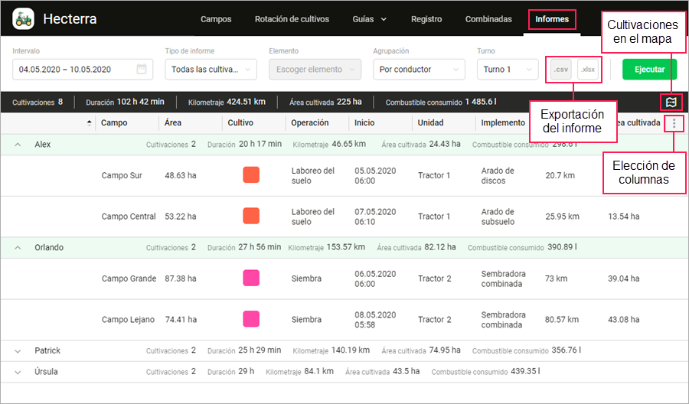Go to Rotación de cultivos tab
Screen dimensions: 689x404
[x=292, y=19]
